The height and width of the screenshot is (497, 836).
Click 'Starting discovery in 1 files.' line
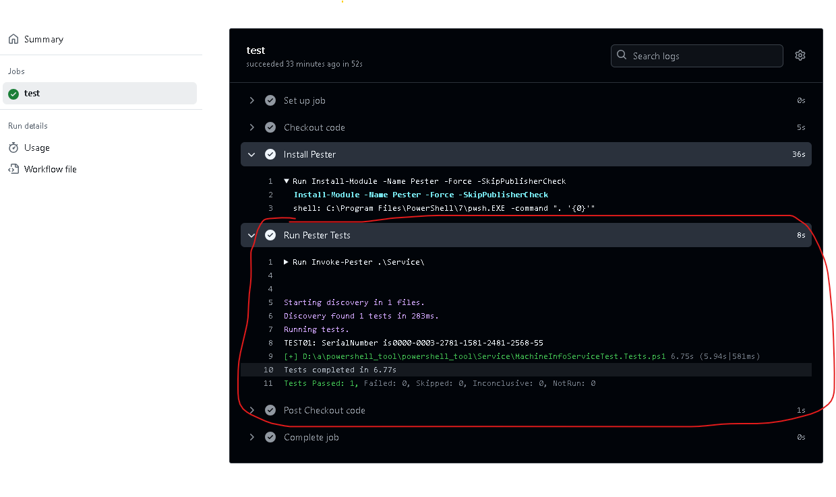(354, 302)
